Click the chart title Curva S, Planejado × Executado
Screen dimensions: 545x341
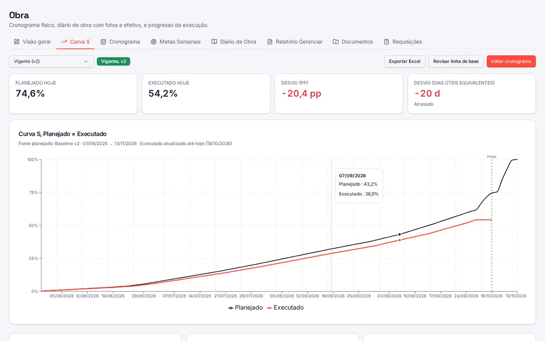63,134
